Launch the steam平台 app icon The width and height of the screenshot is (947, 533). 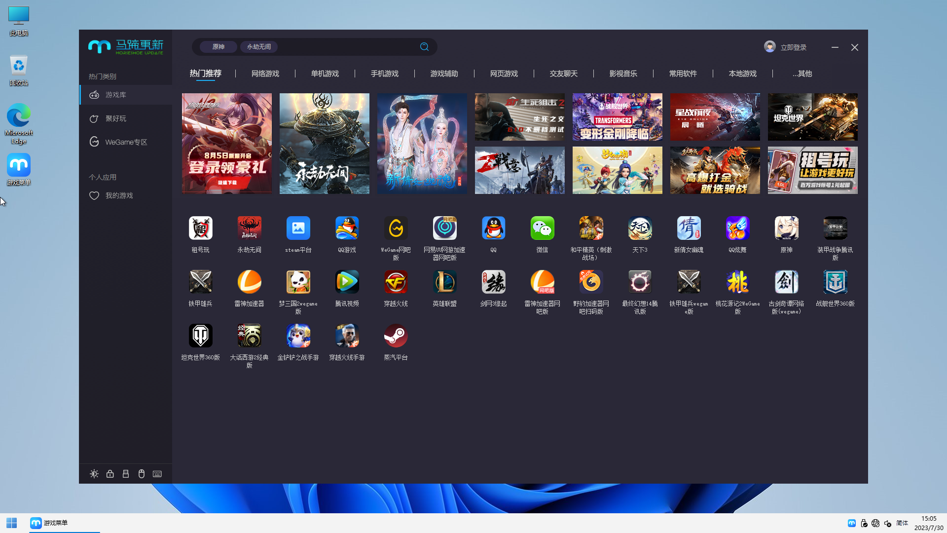click(298, 228)
